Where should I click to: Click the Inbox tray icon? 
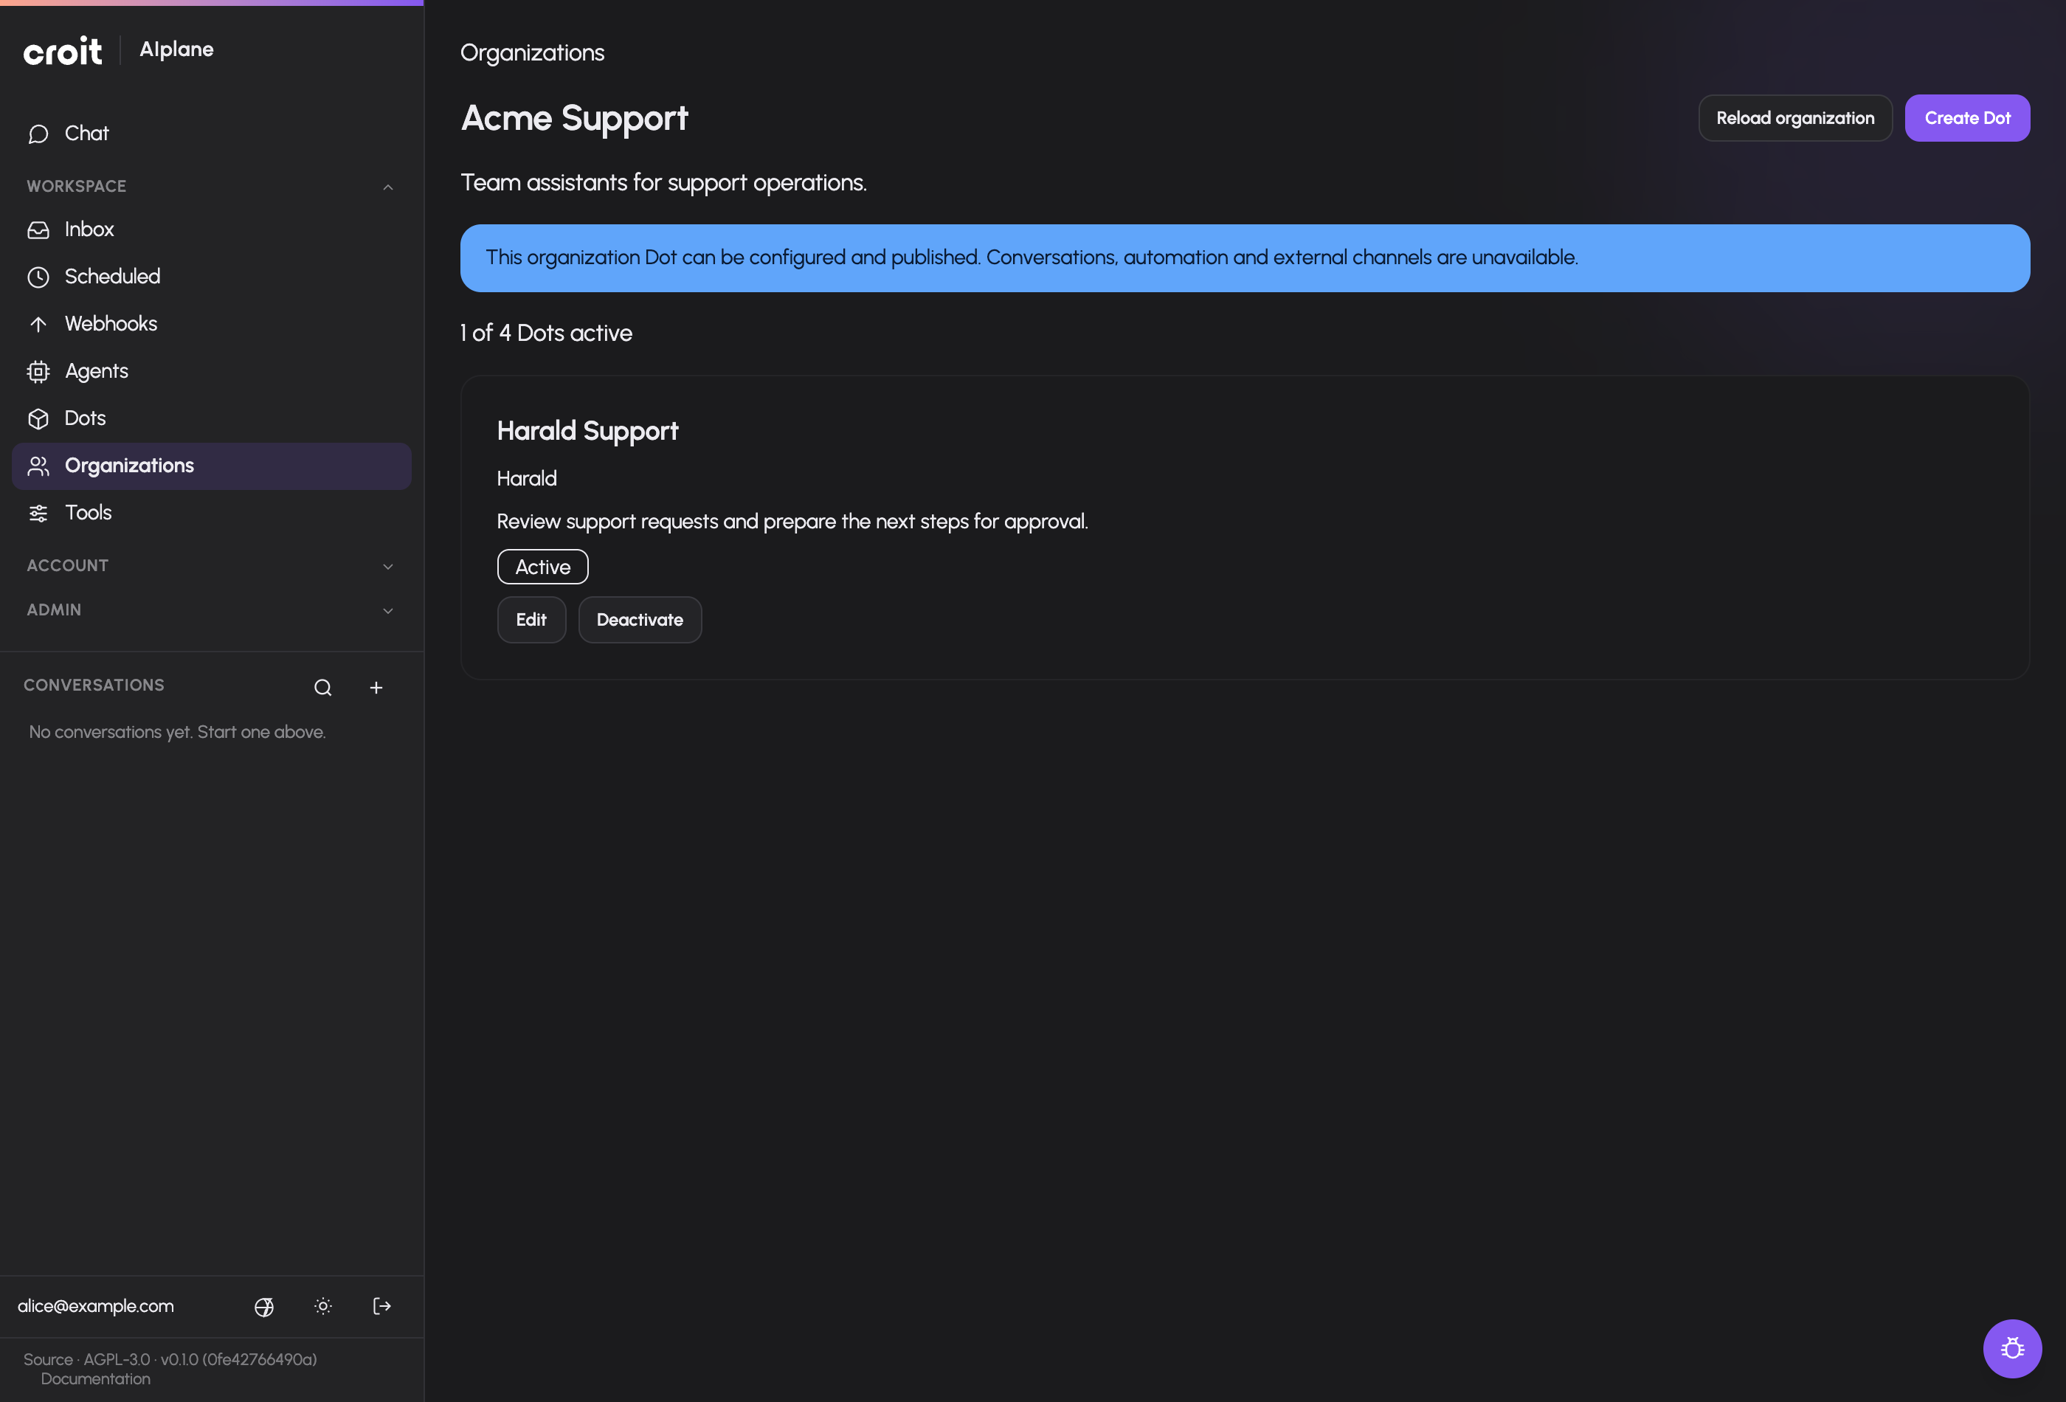click(38, 229)
